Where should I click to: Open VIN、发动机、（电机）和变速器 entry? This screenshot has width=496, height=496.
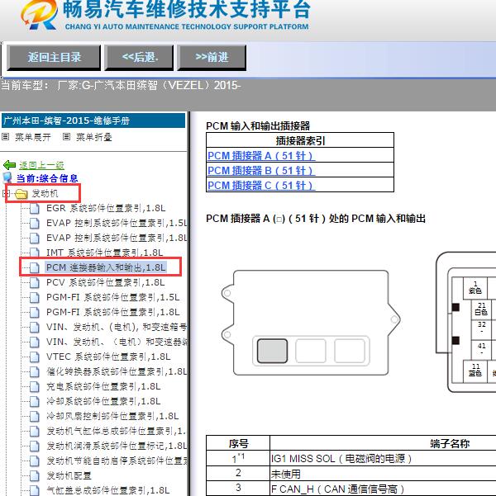[117, 342]
